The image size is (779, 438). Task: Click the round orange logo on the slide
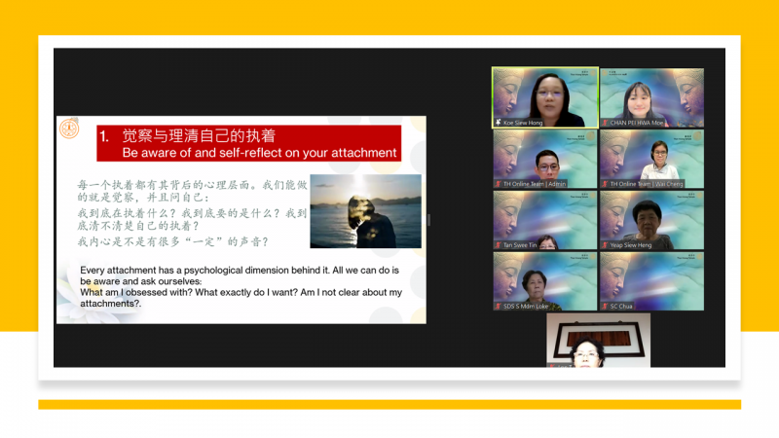tap(70, 128)
